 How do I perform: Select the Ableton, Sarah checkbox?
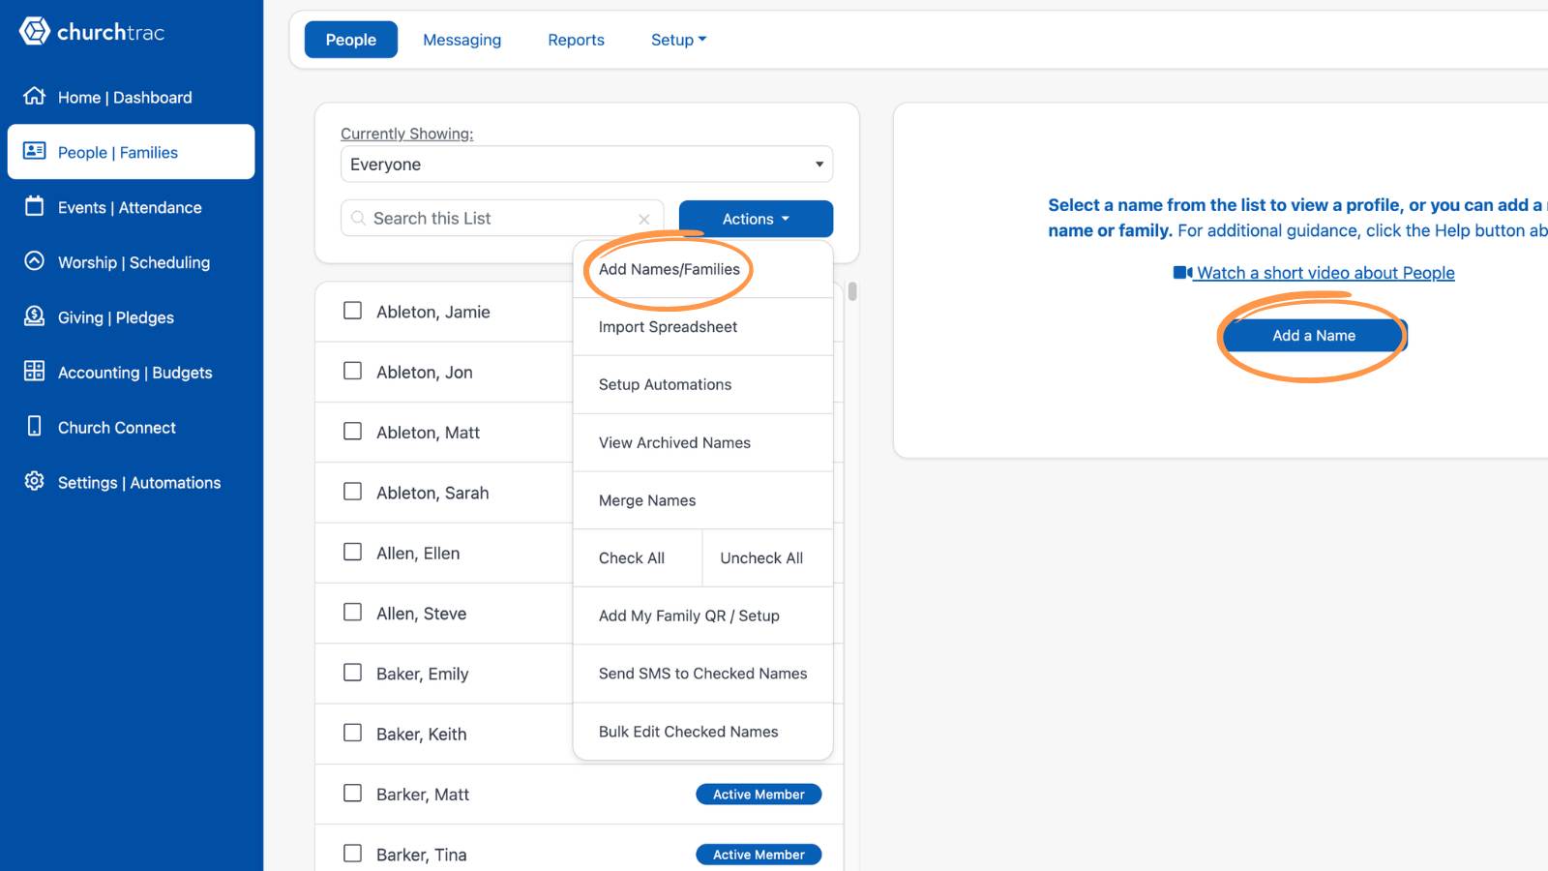pyautogui.click(x=353, y=492)
